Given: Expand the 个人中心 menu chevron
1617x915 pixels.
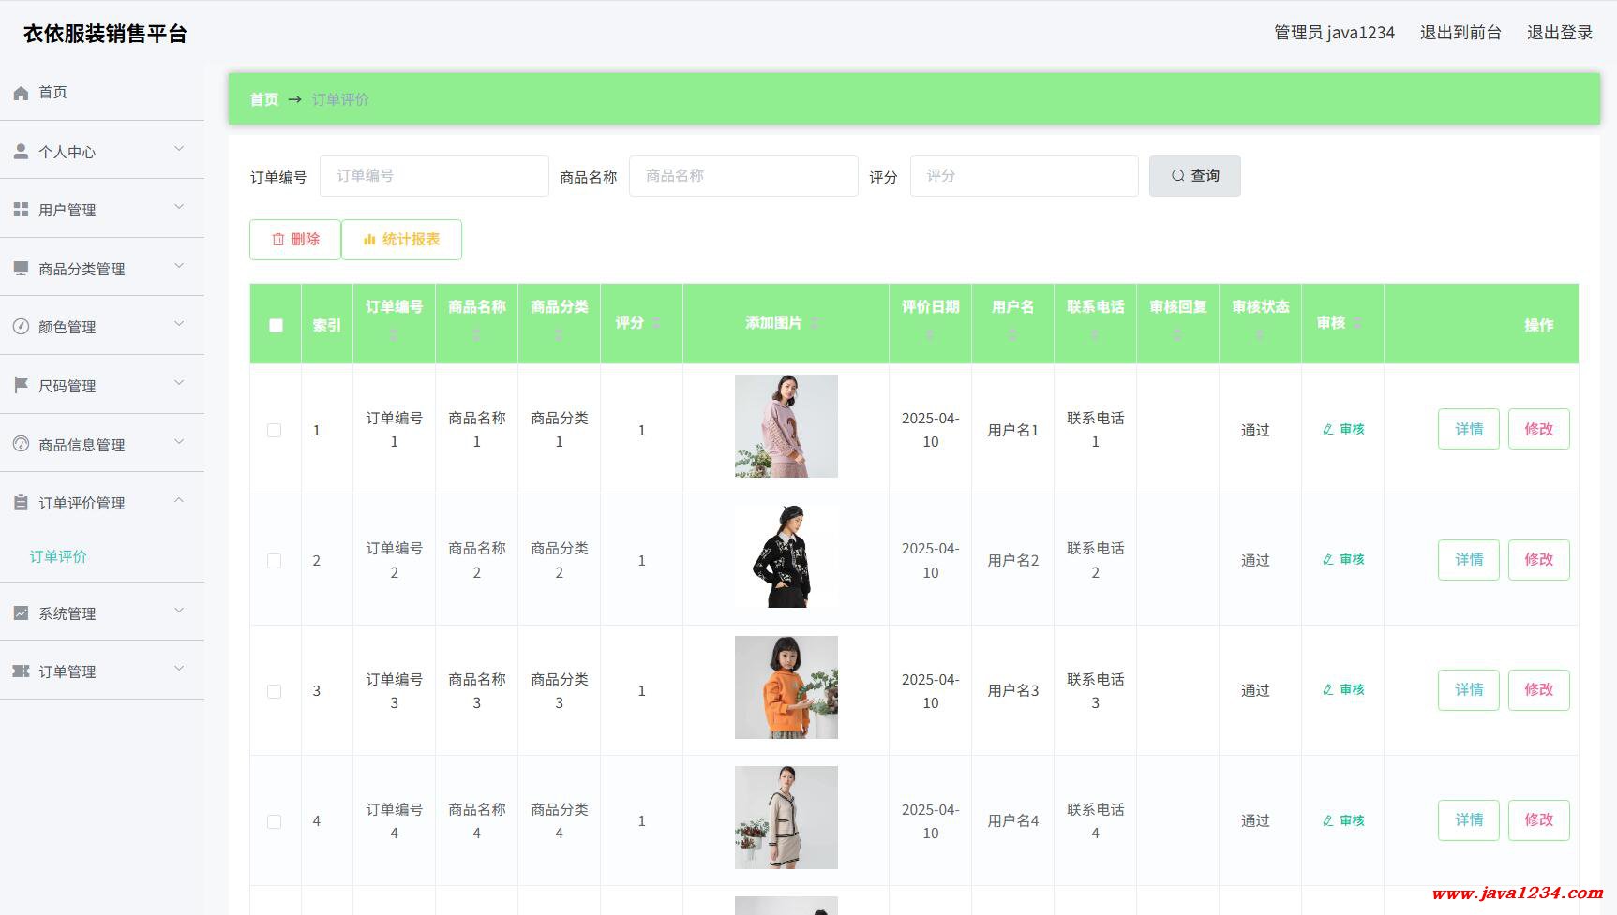Looking at the screenshot, I should pyautogui.click(x=179, y=150).
